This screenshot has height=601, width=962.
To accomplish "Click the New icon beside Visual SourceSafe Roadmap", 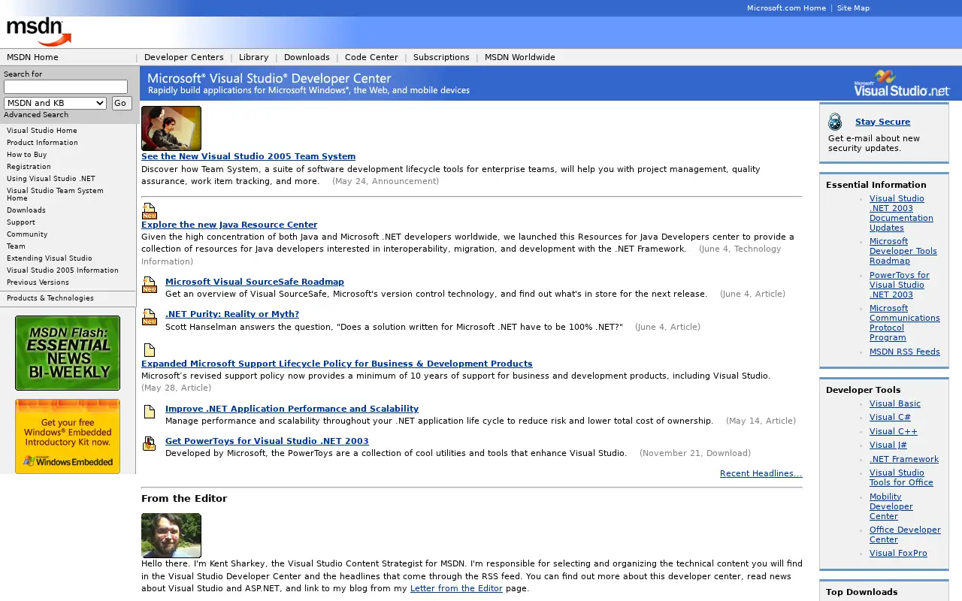I will [x=150, y=285].
